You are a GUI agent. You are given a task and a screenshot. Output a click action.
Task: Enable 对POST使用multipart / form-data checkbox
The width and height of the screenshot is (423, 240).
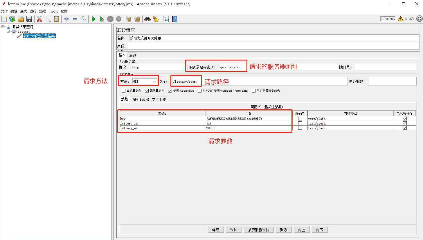pyautogui.click(x=199, y=90)
